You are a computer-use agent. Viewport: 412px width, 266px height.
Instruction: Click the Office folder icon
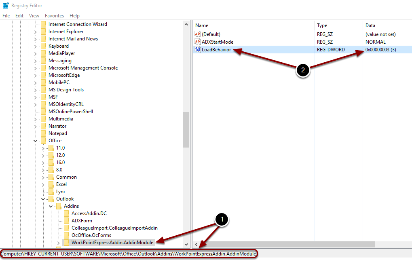pos(43,141)
